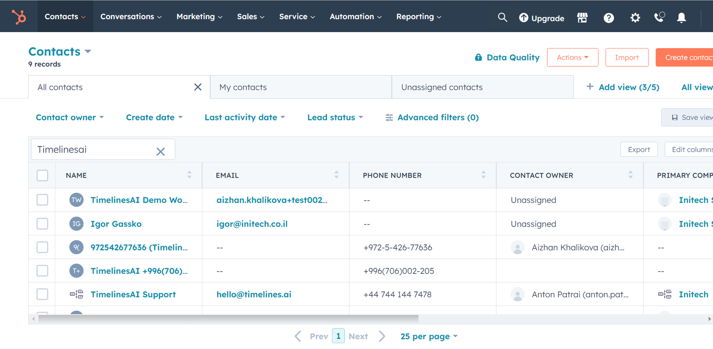Click the Create contact button
713x349 pixels.
(x=684, y=57)
